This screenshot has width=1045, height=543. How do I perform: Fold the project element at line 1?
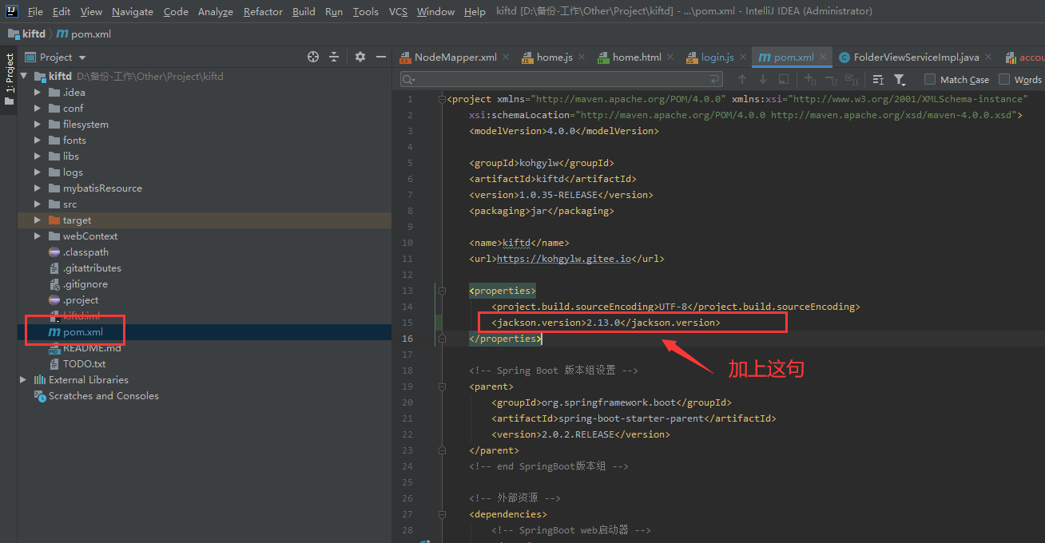coord(440,99)
